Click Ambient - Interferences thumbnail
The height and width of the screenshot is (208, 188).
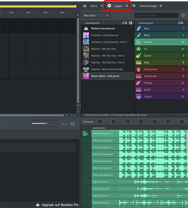(x=86, y=35)
